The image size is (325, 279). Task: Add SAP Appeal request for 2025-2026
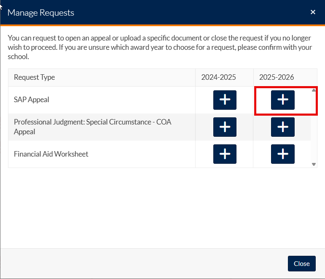[x=282, y=100]
